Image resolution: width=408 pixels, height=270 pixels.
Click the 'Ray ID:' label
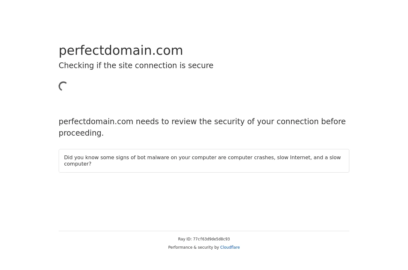[185, 239]
